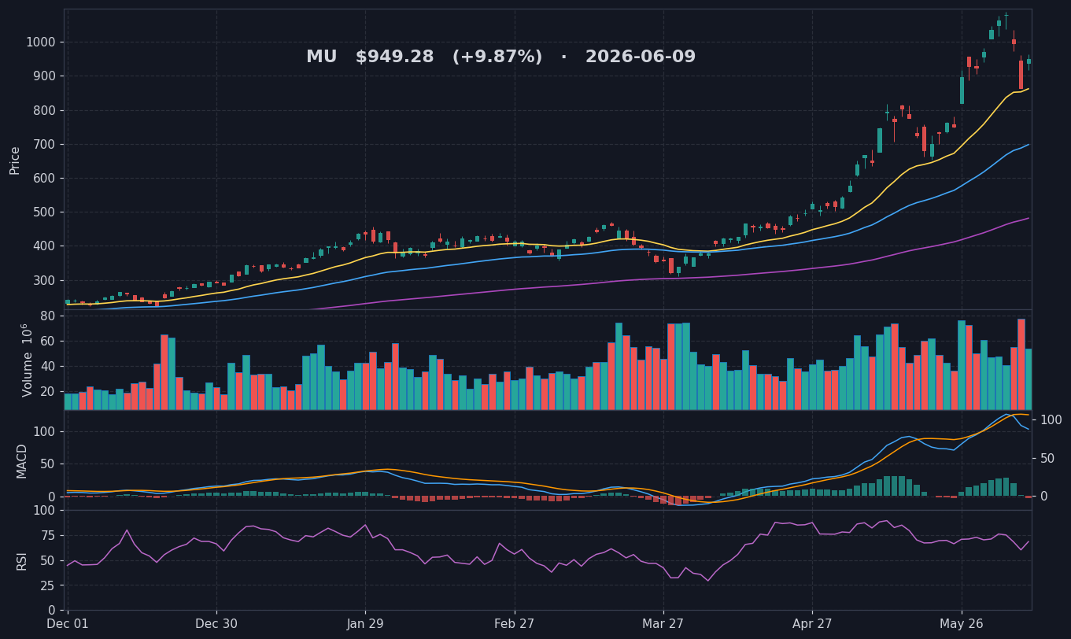The image size is (1071, 639).
Task: Click the 1000 tick on Price axis
Action: click(x=40, y=42)
